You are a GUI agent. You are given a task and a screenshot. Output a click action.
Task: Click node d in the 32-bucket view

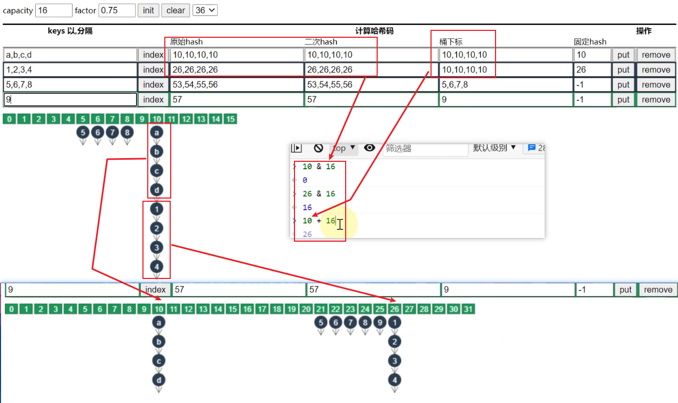pos(158,380)
